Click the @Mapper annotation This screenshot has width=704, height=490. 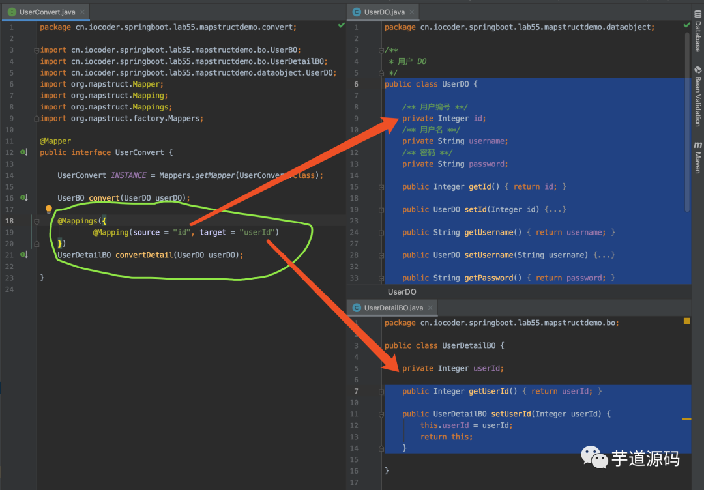[x=55, y=141]
